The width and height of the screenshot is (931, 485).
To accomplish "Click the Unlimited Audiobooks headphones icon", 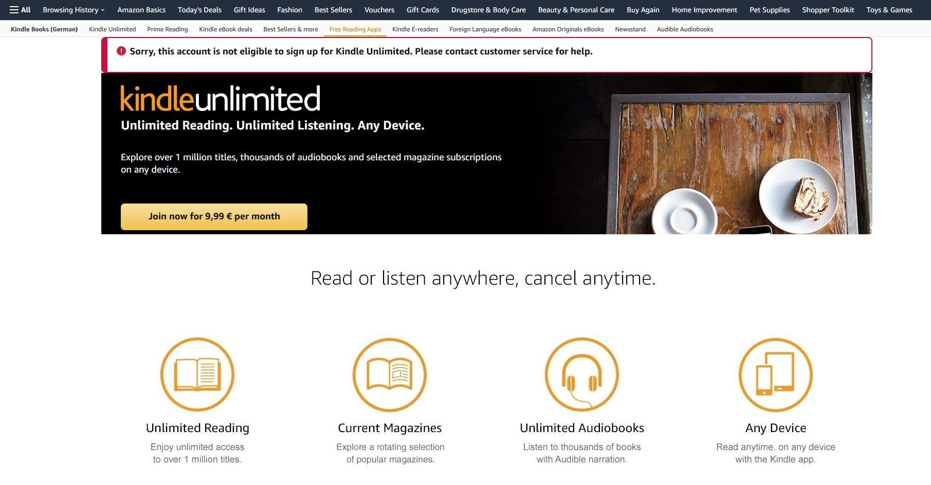I will pyautogui.click(x=582, y=375).
